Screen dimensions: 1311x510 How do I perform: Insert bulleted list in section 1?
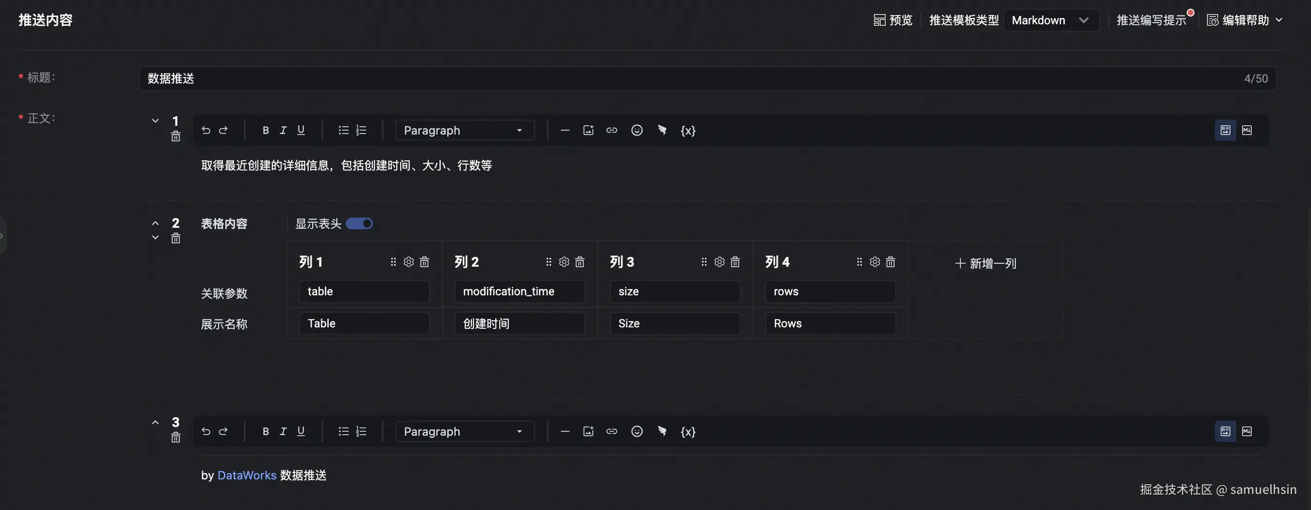pyautogui.click(x=343, y=130)
